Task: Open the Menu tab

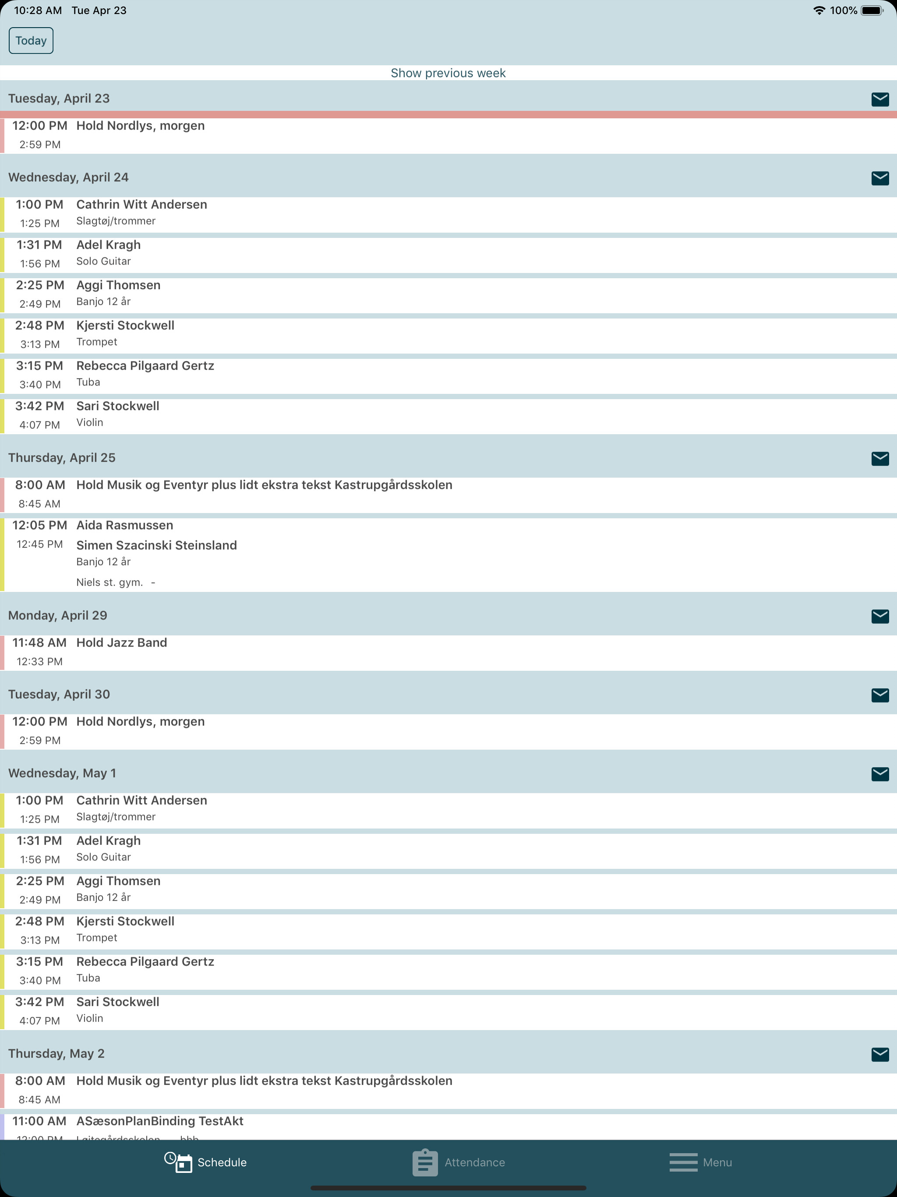Action: (701, 1162)
